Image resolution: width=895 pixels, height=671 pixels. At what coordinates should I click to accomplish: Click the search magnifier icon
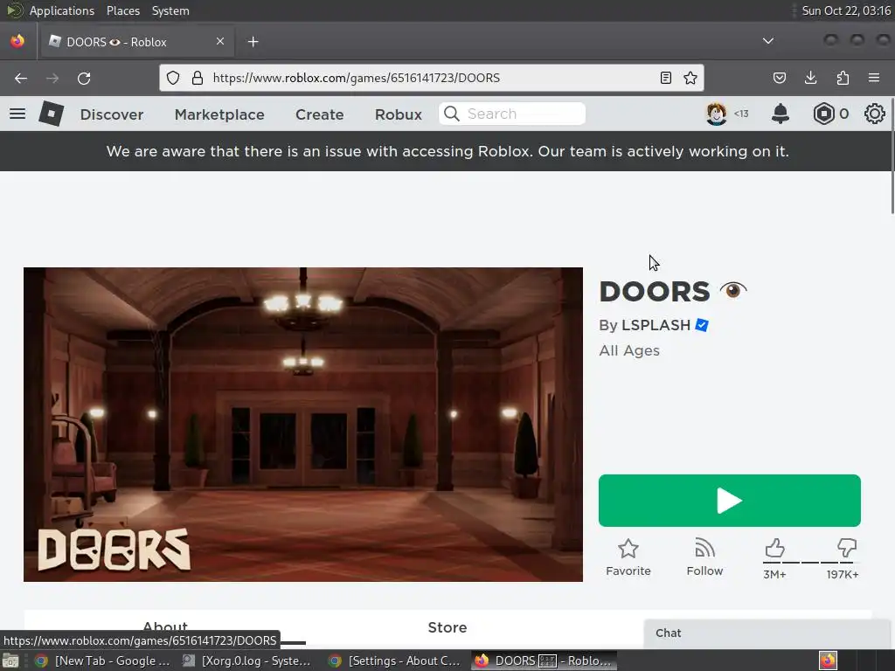click(x=452, y=114)
